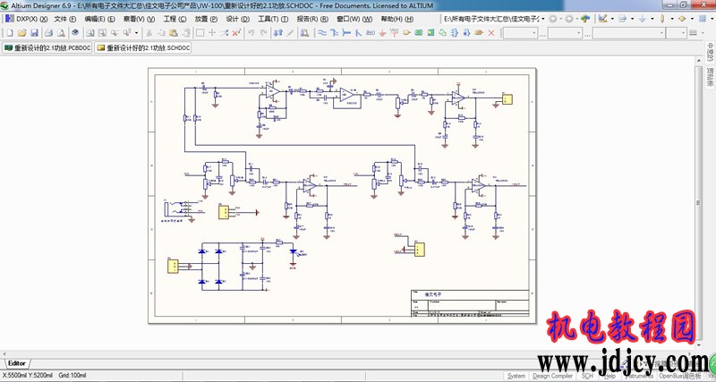Switch to the 2.1功放.SCHDOC document tab
This screenshot has height=382, width=716.
tap(142, 47)
